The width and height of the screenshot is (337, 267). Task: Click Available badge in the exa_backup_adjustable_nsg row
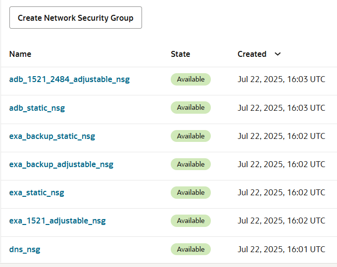point(191,164)
